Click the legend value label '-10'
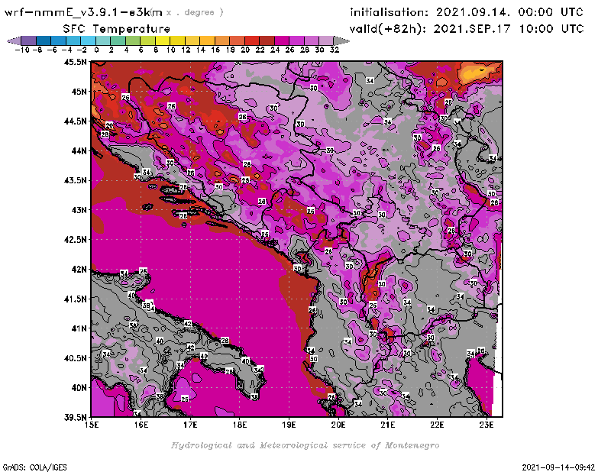Image resolution: width=611 pixels, height=472 pixels. 22,50
